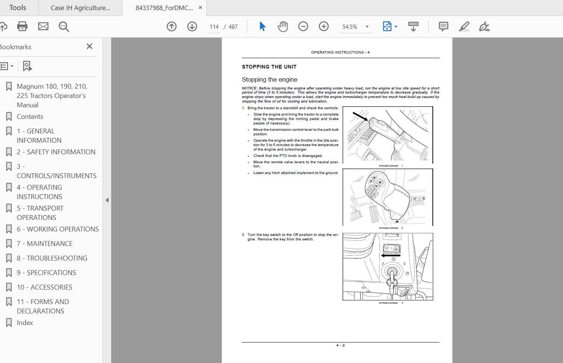Collapse the navigation pane arrow

pyautogui.click(x=107, y=200)
